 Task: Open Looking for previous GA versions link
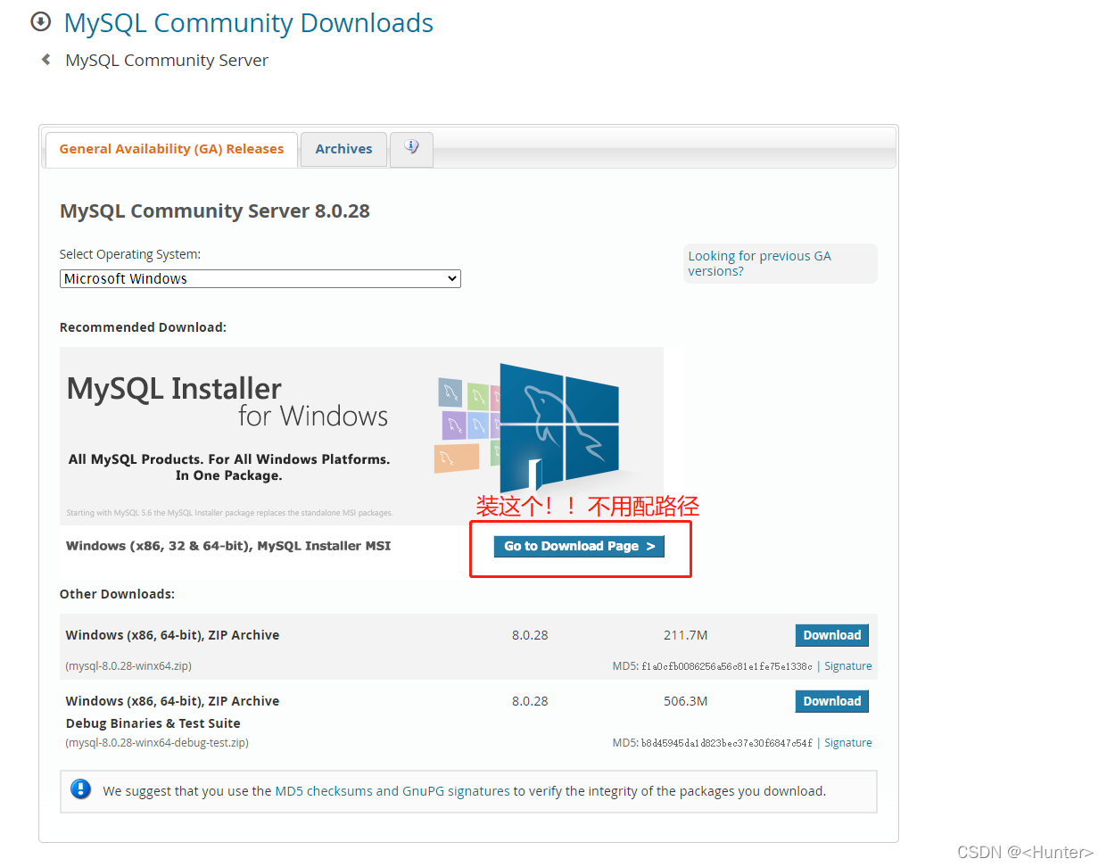click(x=759, y=263)
